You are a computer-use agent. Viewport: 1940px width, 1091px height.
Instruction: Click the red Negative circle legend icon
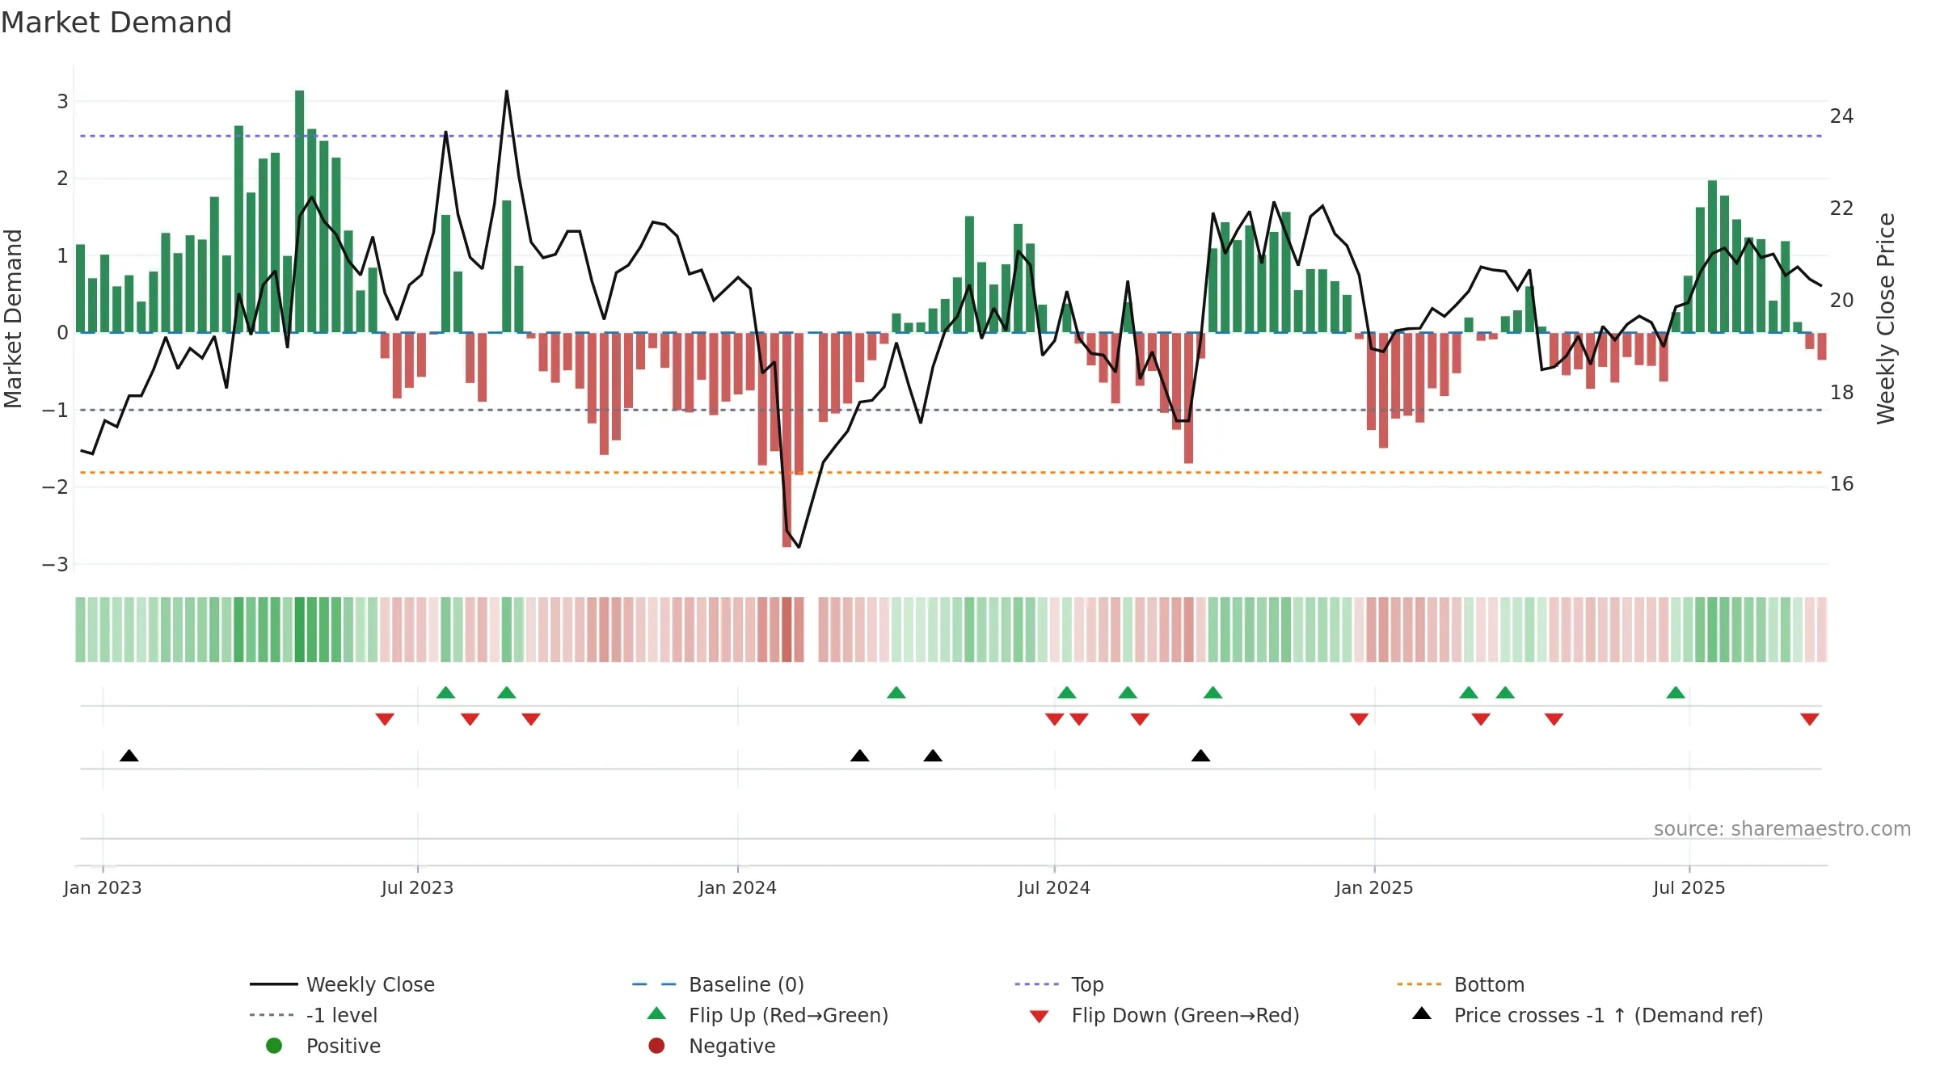click(656, 1046)
